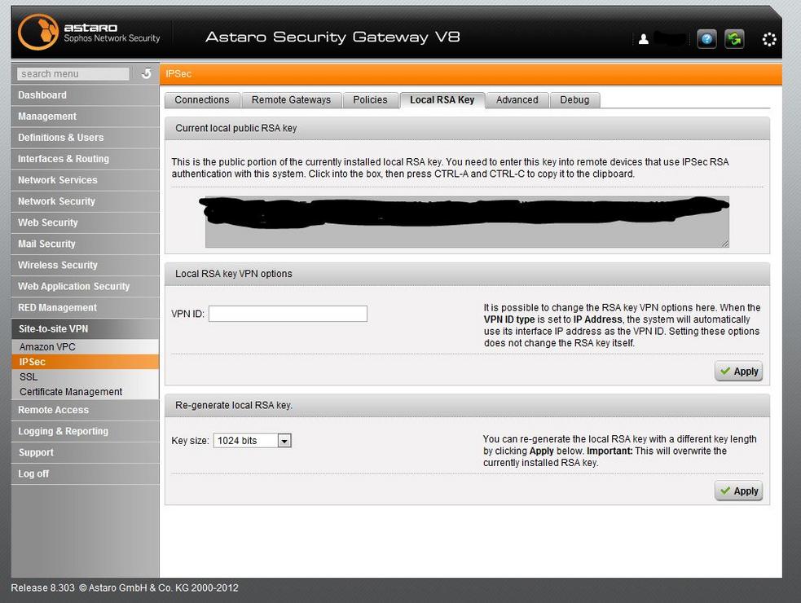Click the dotted activity spinner icon
The image size is (801, 603).
[769, 39]
